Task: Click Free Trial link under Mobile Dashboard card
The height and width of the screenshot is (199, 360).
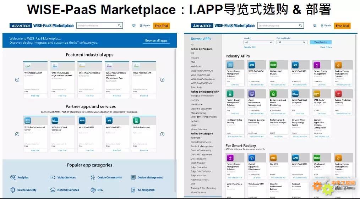Action: click(x=144, y=150)
